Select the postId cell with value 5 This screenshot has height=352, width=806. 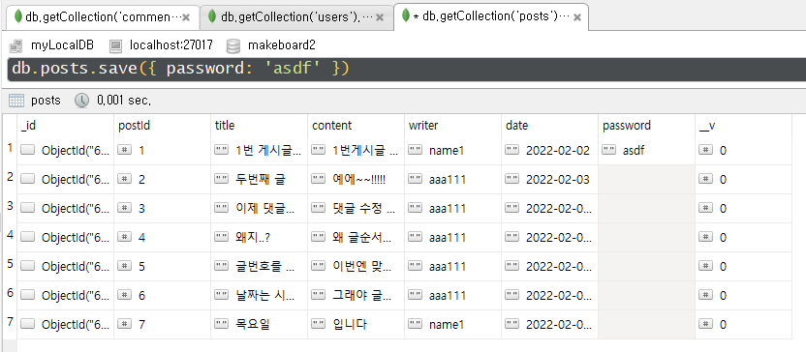coord(162,266)
